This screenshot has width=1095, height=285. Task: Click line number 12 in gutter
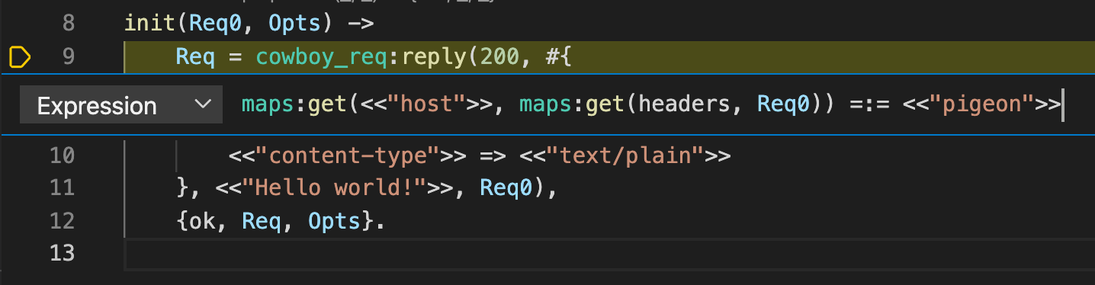click(x=63, y=221)
